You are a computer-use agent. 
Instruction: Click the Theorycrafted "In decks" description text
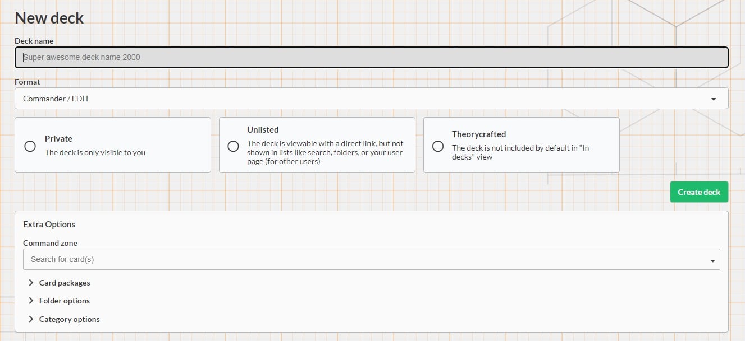pyautogui.click(x=520, y=152)
